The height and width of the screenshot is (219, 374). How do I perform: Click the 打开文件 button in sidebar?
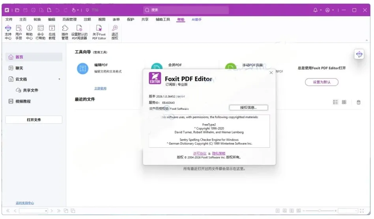(34, 120)
